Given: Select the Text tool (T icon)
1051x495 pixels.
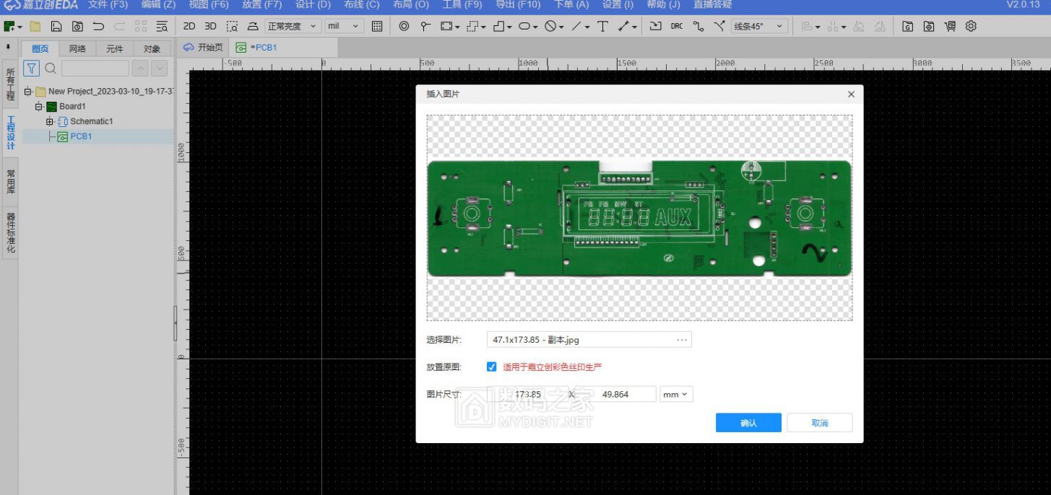Looking at the screenshot, I should (x=602, y=26).
